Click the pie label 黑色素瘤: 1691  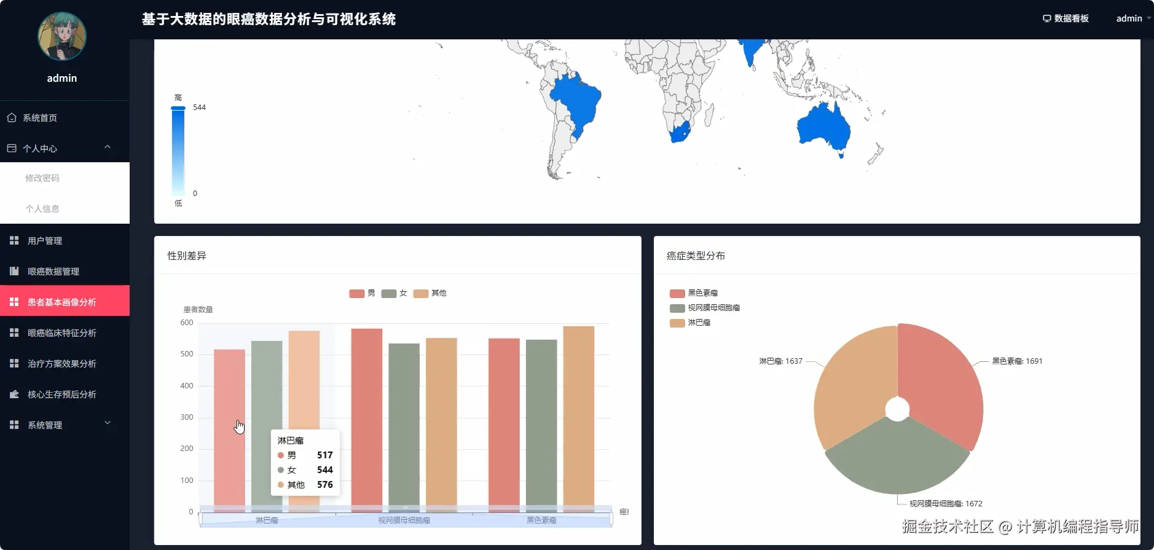[1017, 361]
